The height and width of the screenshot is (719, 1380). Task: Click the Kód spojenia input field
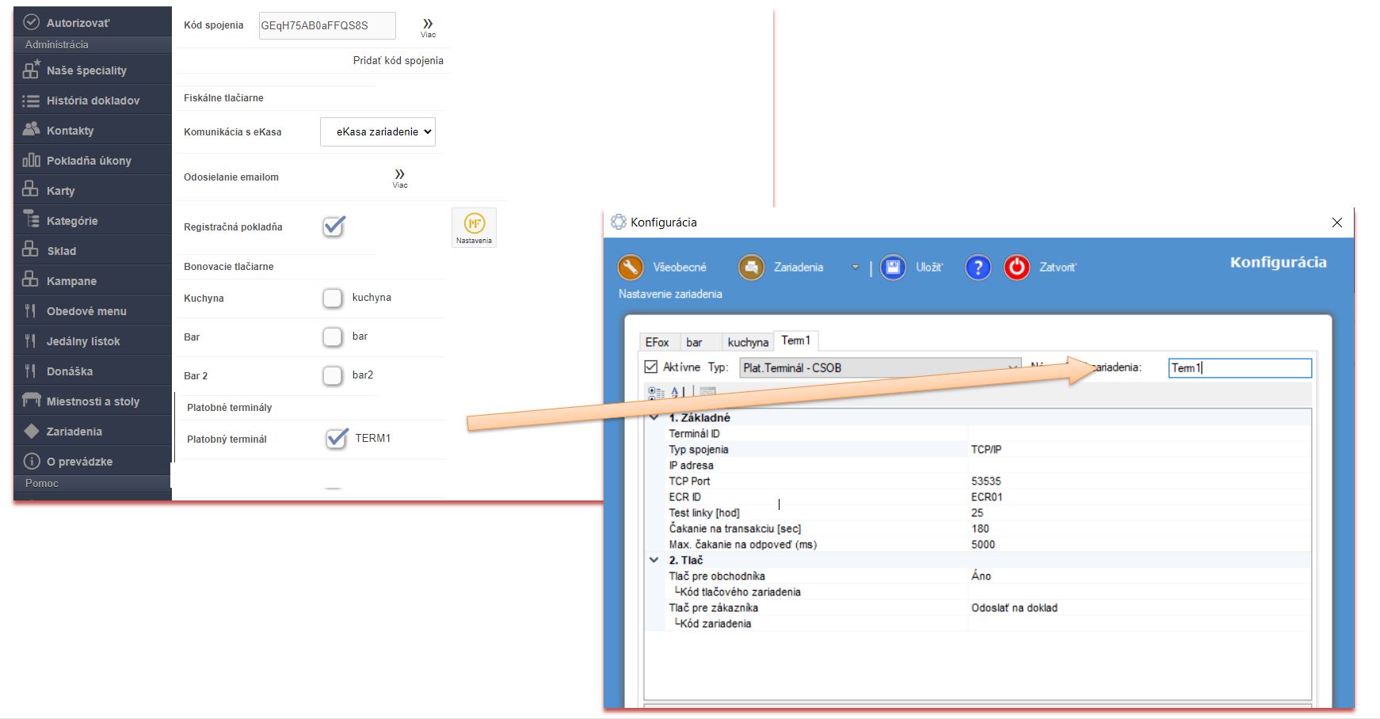(x=326, y=25)
